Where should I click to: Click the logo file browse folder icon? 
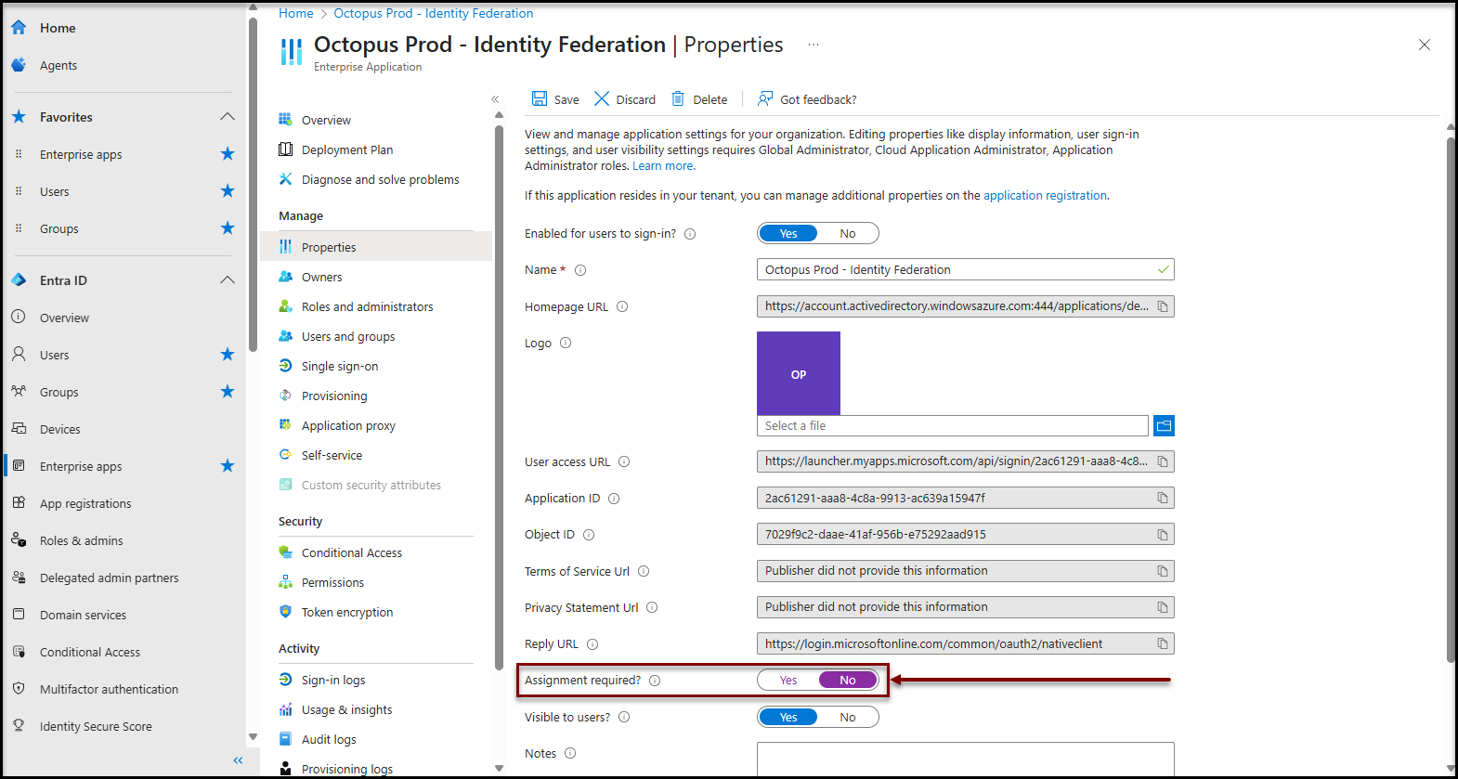(1164, 426)
